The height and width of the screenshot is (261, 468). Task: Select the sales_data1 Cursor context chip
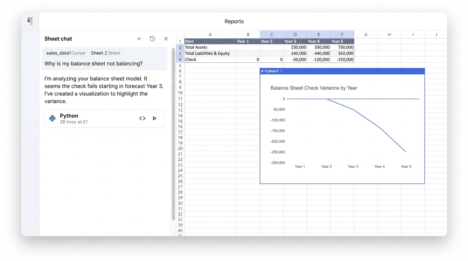coord(66,53)
